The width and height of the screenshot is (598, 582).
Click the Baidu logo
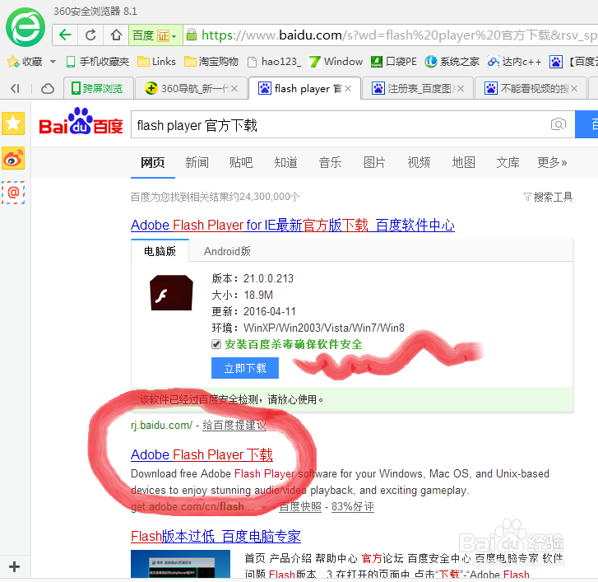point(81,121)
